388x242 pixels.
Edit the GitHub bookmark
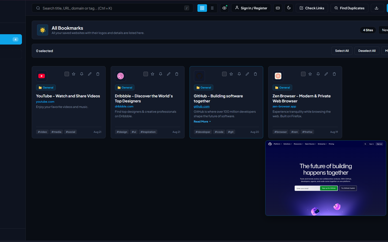click(x=247, y=74)
